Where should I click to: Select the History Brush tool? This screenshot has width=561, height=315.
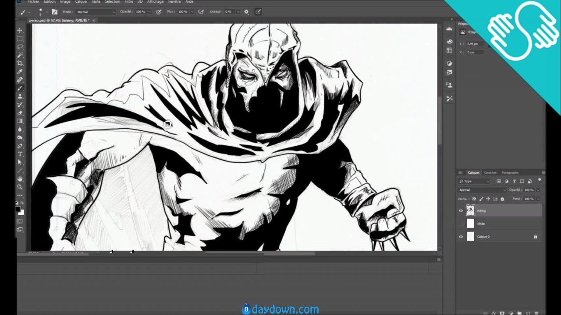(x=20, y=105)
